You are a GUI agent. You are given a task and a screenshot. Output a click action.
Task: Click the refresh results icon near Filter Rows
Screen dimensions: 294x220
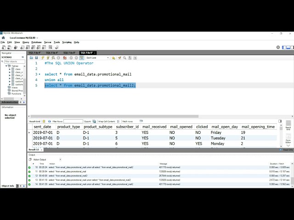(50, 121)
